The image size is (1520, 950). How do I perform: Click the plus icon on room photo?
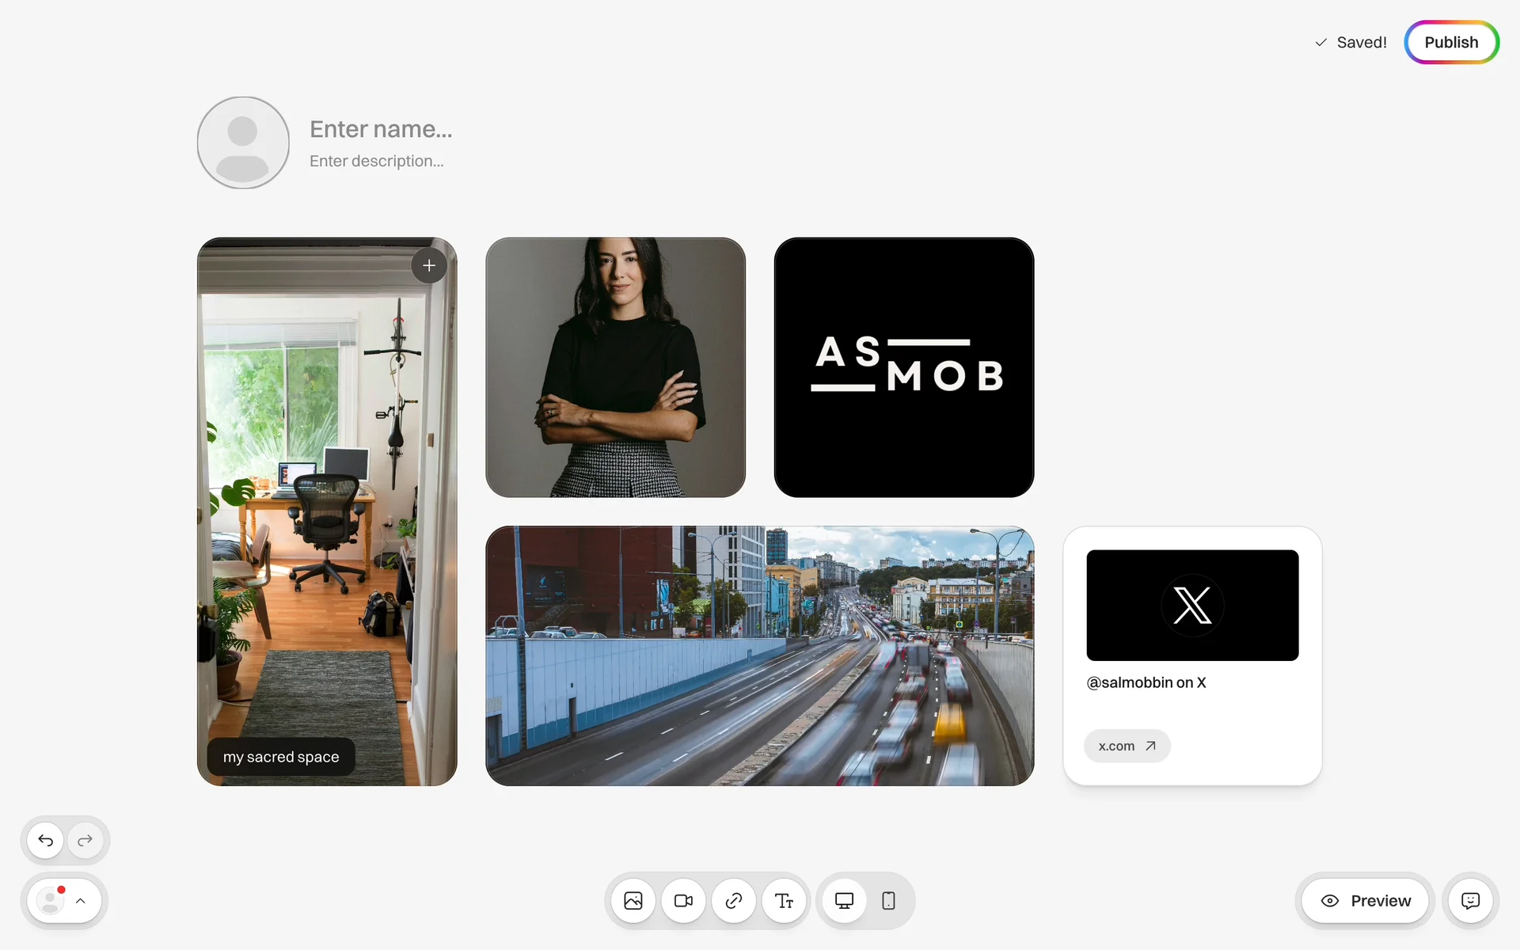[429, 266]
